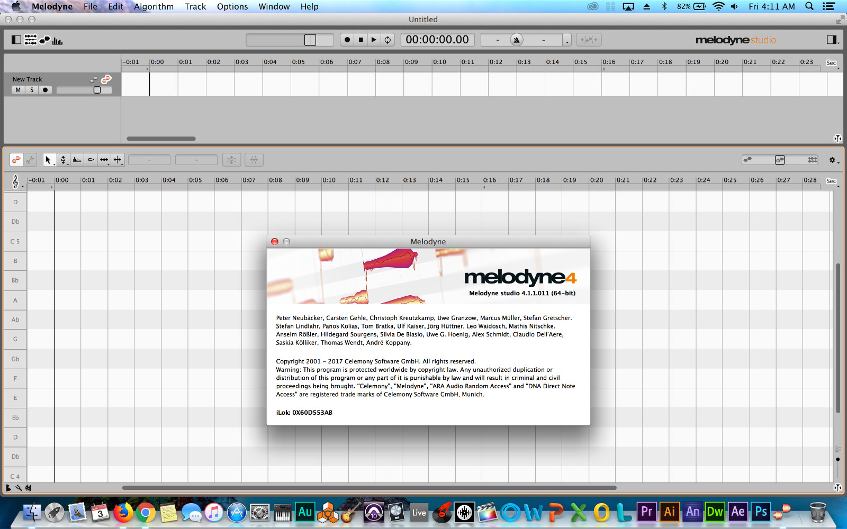This screenshot has width=847, height=529.
Task: Toggle the Autostretch button in the transport bar
Action: [589, 40]
